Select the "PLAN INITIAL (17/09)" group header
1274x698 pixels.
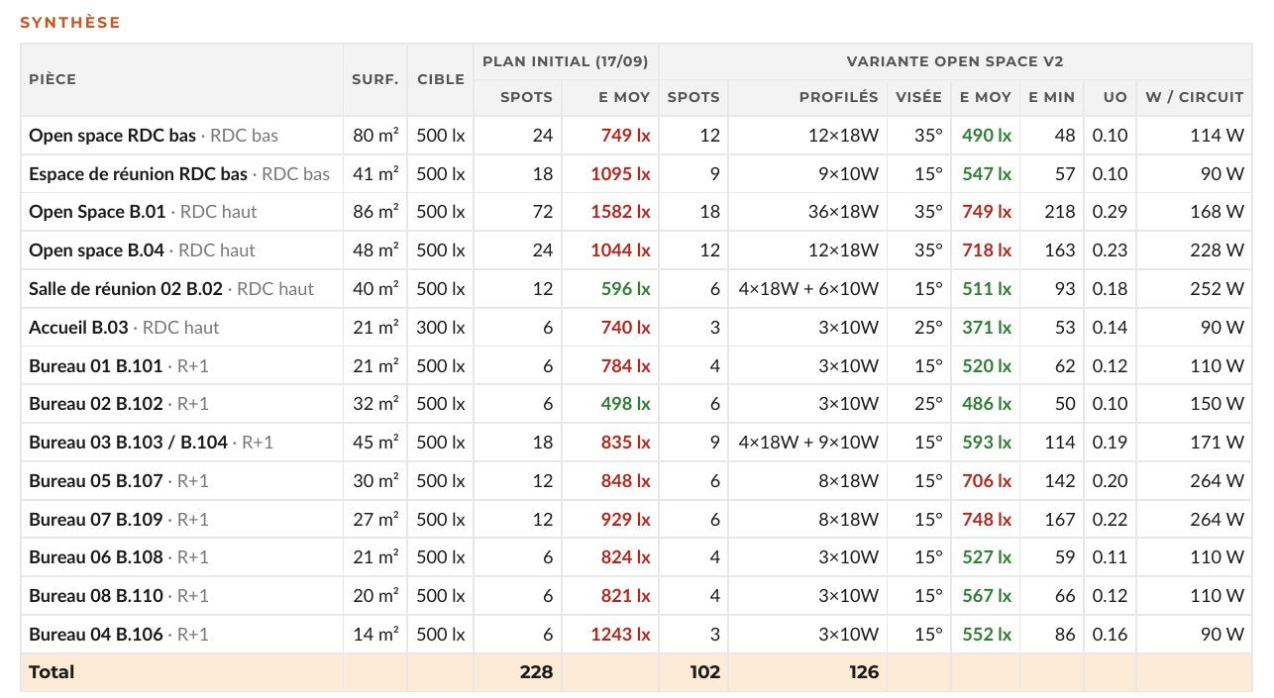566,61
